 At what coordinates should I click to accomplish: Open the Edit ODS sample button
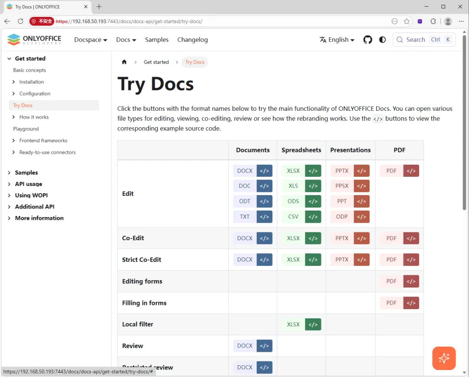pyautogui.click(x=293, y=202)
